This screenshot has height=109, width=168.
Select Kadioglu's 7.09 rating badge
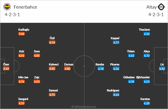tap(22, 34)
